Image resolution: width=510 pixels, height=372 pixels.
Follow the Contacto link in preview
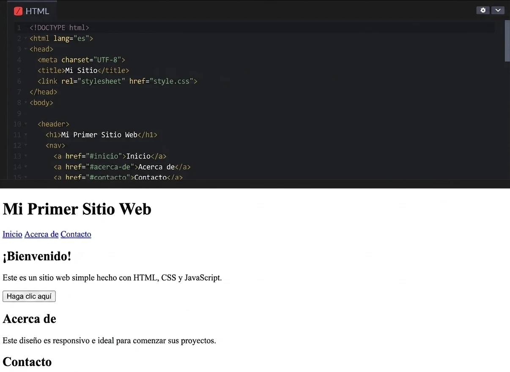pyautogui.click(x=76, y=234)
